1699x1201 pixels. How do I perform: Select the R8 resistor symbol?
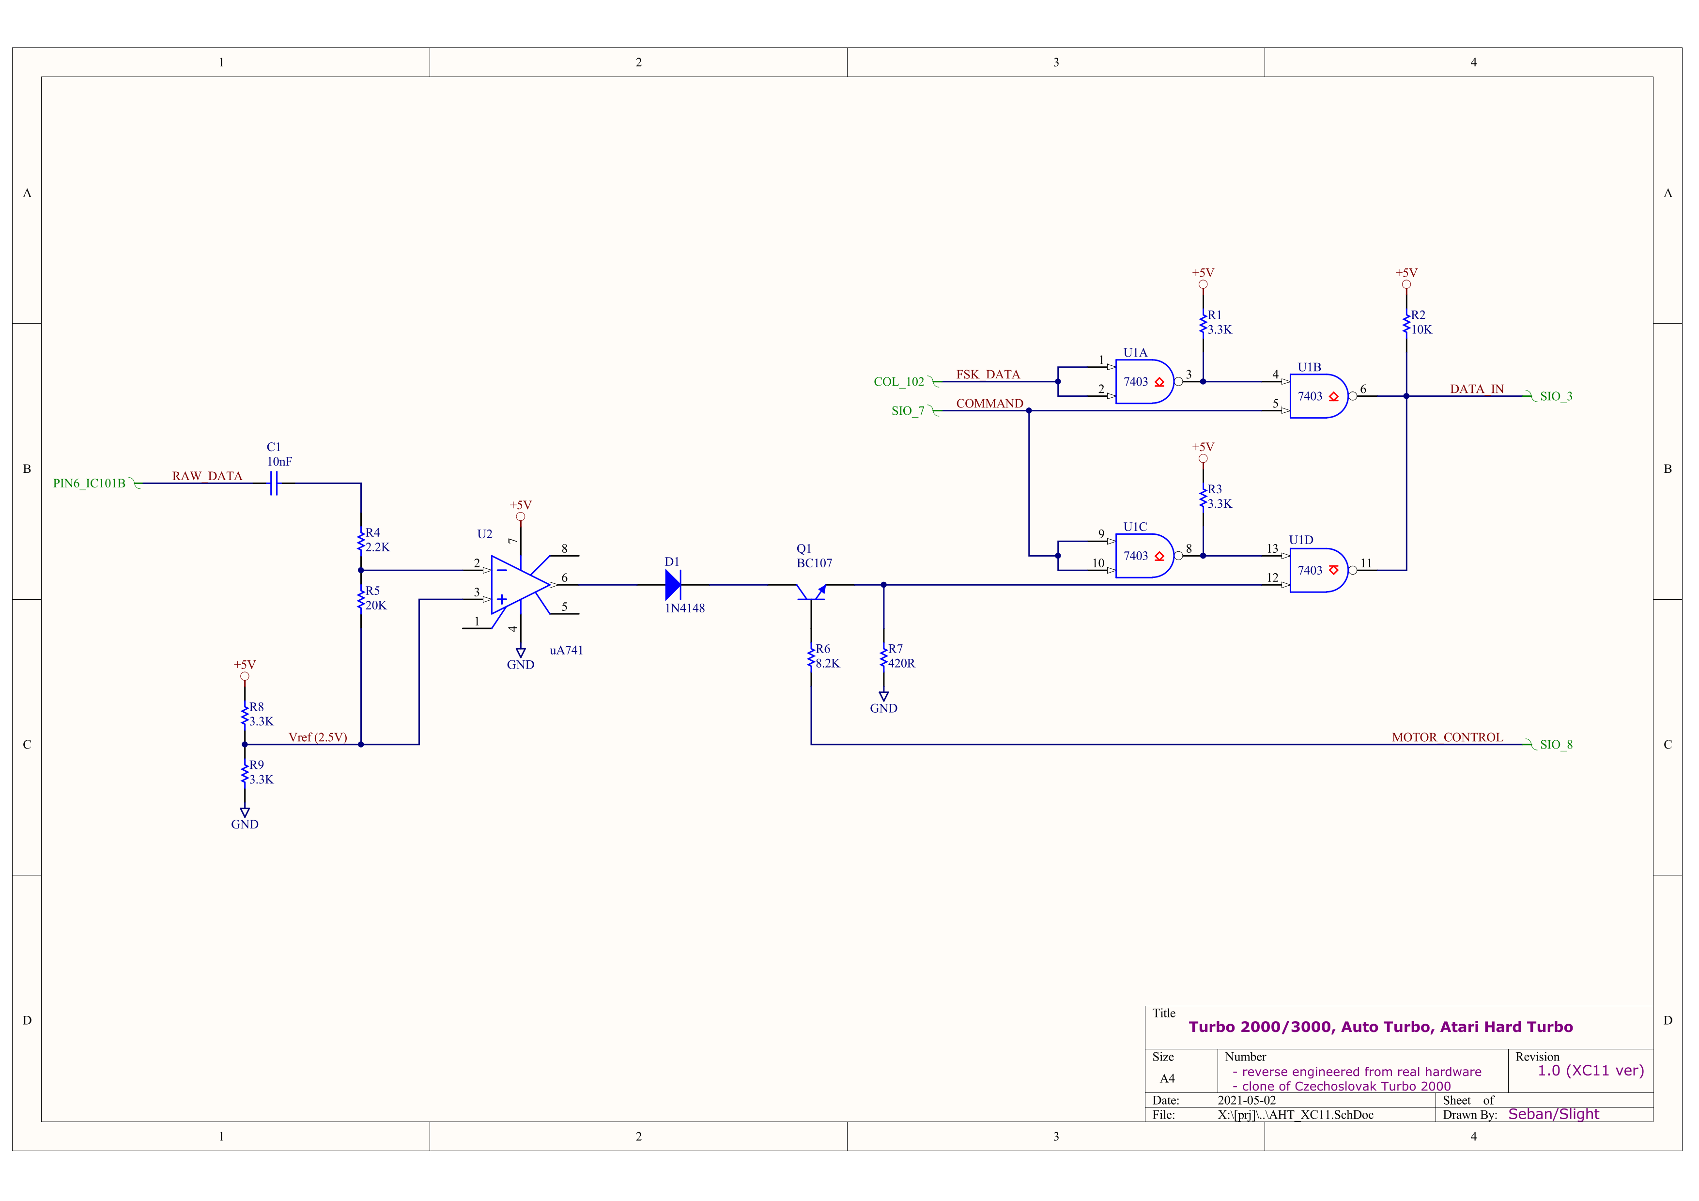click(x=245, y=715)
